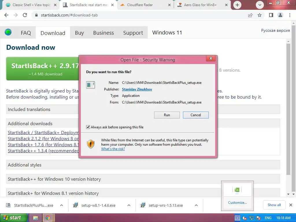
Task: Close the Cloudflare Radar tab
Action: pos(169,5)
